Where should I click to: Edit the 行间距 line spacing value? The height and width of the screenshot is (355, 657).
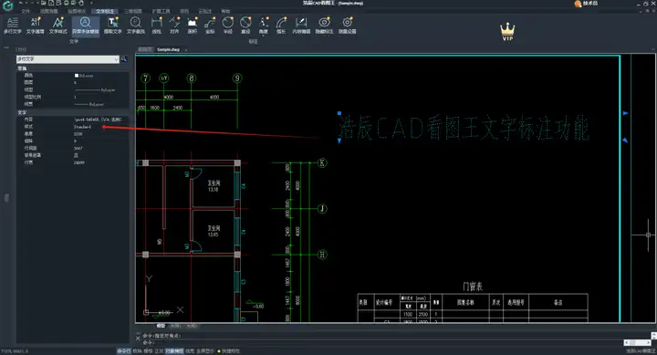tap(78, 148)
